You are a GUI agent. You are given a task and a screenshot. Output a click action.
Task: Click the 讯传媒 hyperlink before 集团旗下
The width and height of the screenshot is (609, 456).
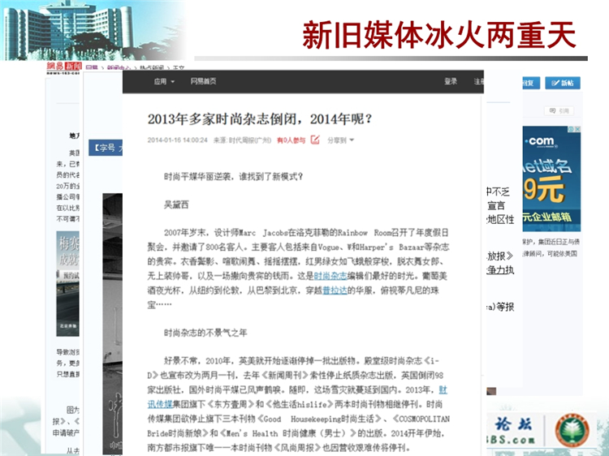(x=160, y=404)
